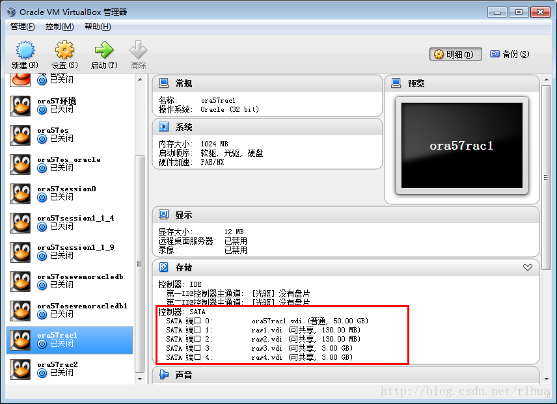Select the ora57session1_1_9 virtual machine
Image resolution: width=557 pixels, height=404 pixels.
pos(70,252)
